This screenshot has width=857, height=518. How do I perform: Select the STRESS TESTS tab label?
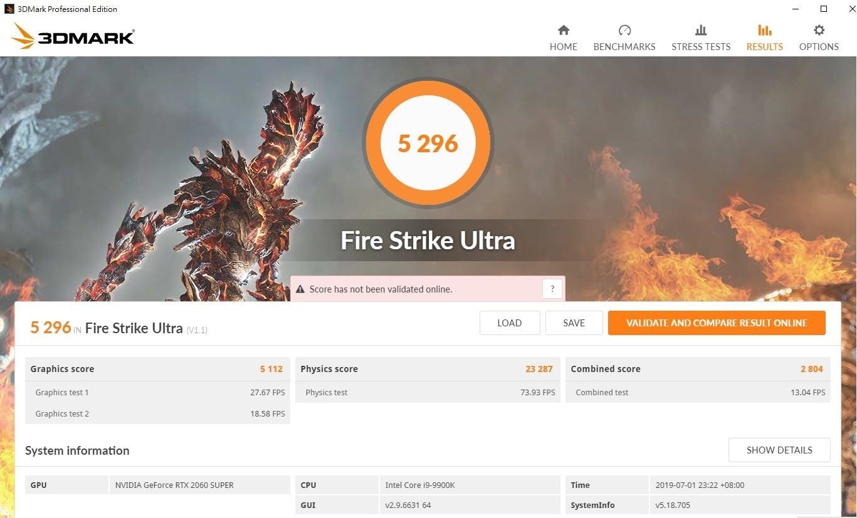[x=701, y=47]
